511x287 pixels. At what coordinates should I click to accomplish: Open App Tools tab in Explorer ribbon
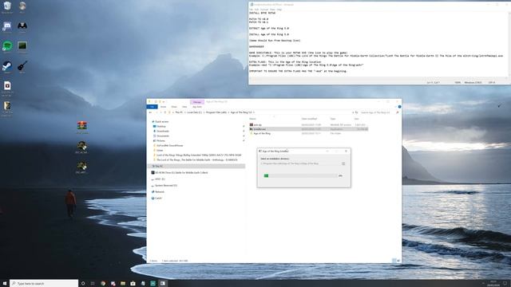click(197, 107)
